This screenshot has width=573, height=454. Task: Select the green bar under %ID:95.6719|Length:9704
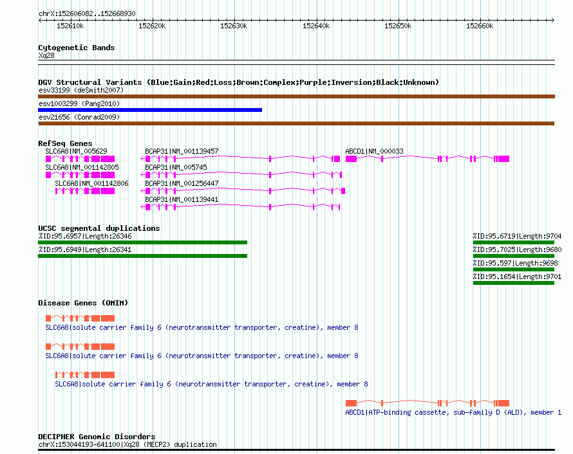[x=514, y=242]
